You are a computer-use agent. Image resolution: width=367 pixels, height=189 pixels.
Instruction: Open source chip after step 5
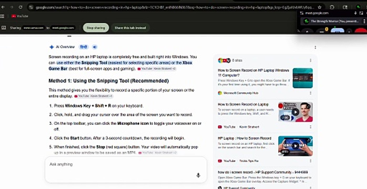point(158,153)
